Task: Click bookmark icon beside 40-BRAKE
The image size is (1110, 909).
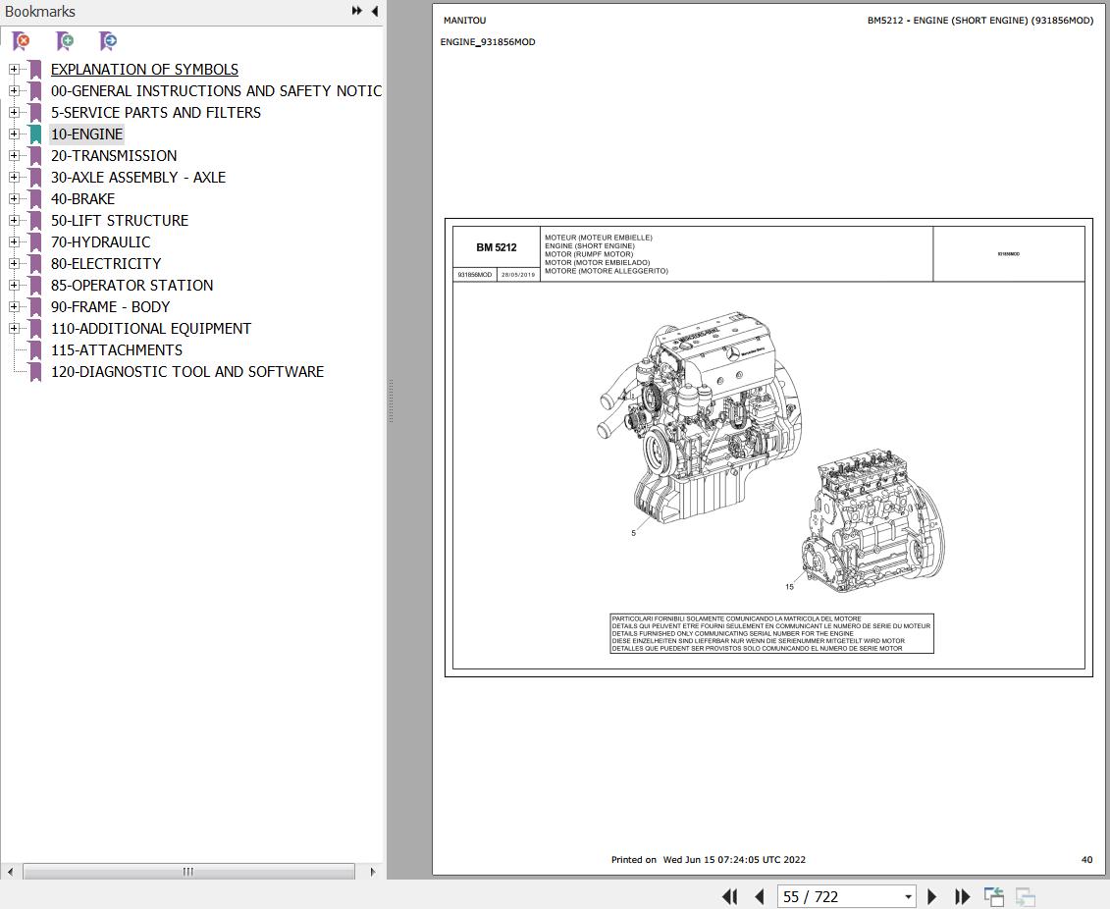Action: [35, 199]
